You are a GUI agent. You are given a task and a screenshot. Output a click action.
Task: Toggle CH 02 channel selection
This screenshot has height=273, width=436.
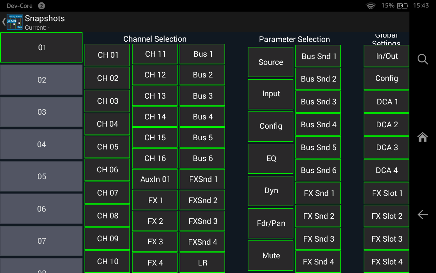coord(107,78)
